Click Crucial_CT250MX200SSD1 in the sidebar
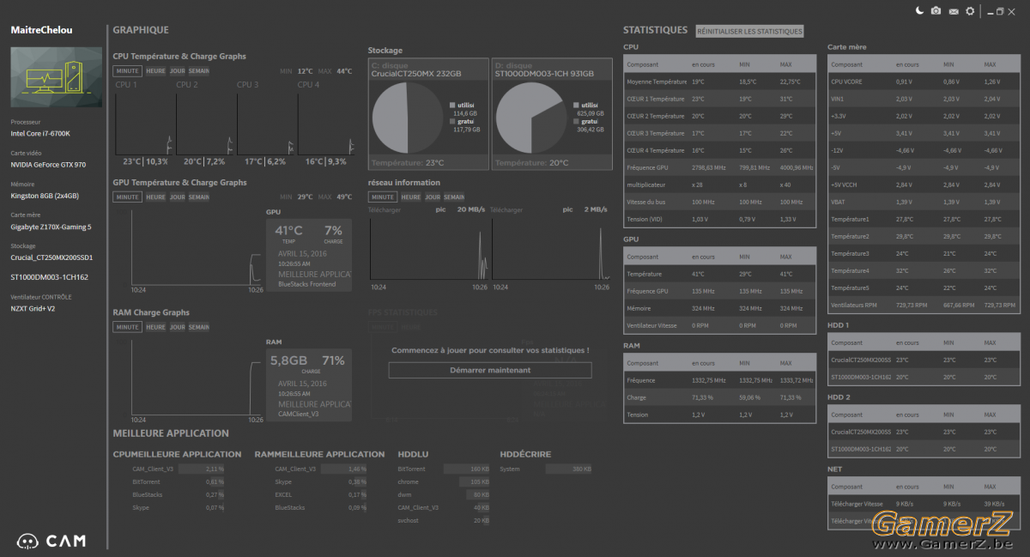Image resolution: width=1030 pixels, height=557 pixels. pyautogui.click(x=51, y=257)
